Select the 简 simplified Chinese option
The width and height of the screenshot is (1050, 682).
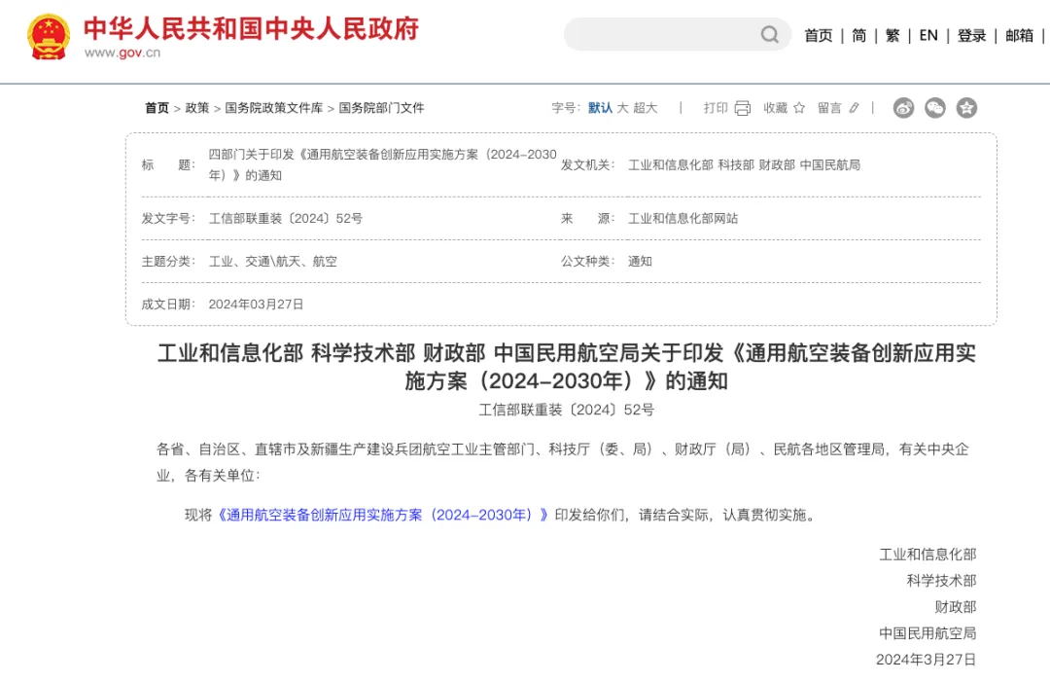tap(858, 35)
